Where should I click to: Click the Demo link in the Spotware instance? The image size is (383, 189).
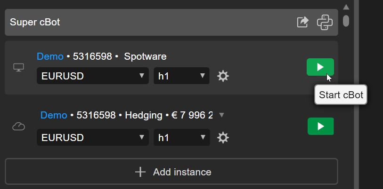[x=50, y=56]
